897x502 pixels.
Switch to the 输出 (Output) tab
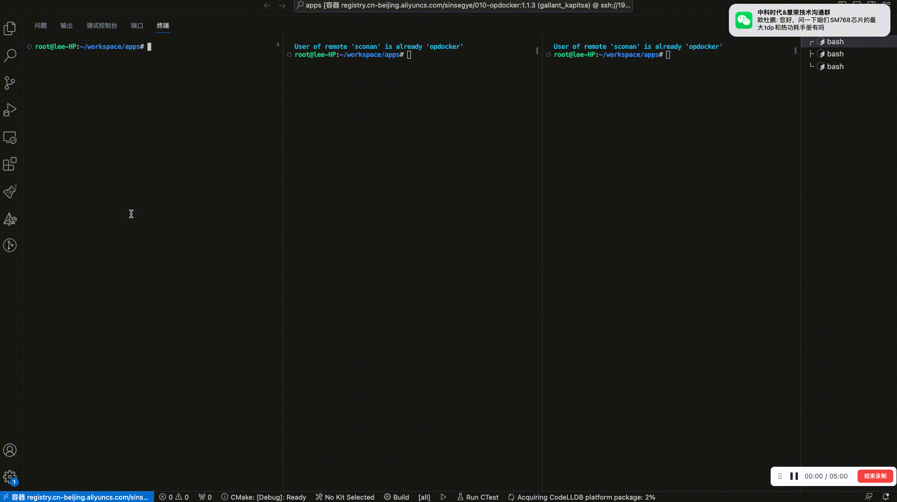tap(66, 25)
